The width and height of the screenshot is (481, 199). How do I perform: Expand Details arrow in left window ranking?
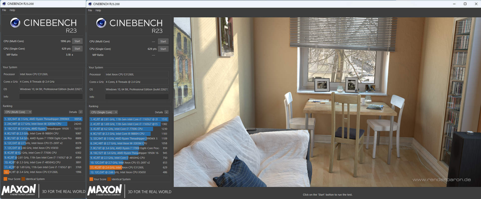pos(81,112)
